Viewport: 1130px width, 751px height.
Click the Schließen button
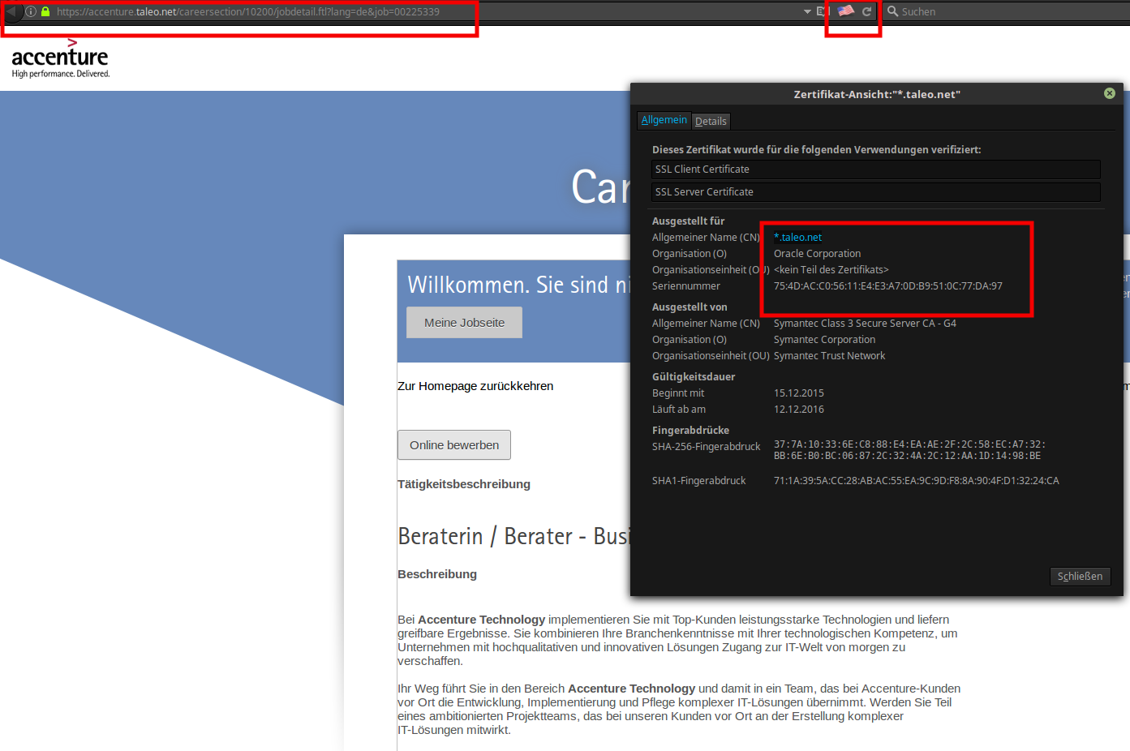click(1080, 576)
